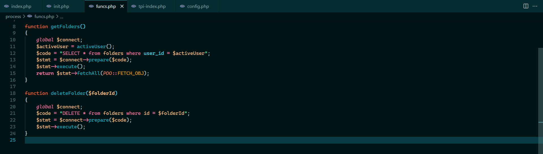The width and height of the screenshot is (543, 154).
Task: Click the $folderId parameter on line 18
Action: pyautogui.click(x=102, y=93)
